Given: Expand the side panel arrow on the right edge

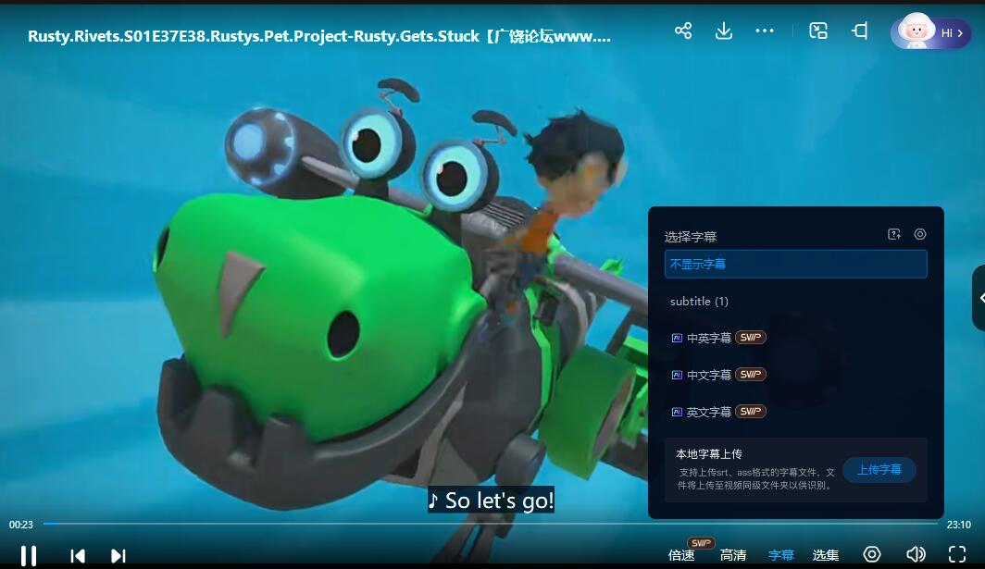Looking at the screenshot, I should pos(979,298).
